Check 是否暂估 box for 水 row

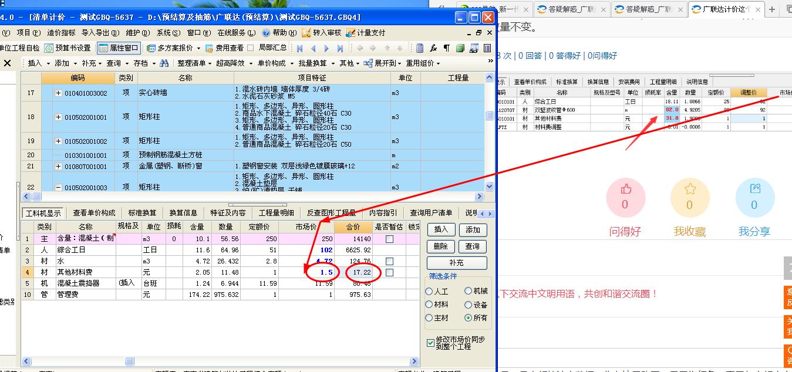coord(389,261)
